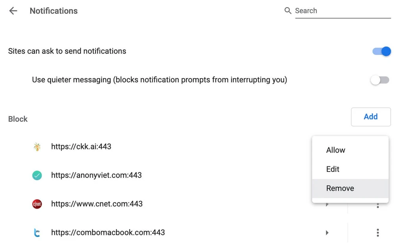Click the anonyviet.com checkmark favicon
Viewport: 397px width, 250px height.
(37, 175)
